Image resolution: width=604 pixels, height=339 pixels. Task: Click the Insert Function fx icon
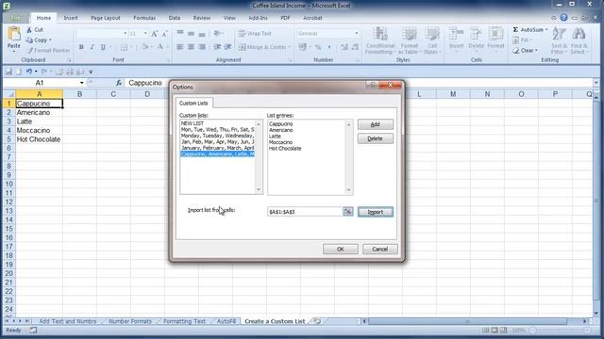tap(119, 83)
